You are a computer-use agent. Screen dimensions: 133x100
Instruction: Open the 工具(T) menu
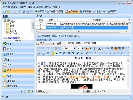coord(40,7)
